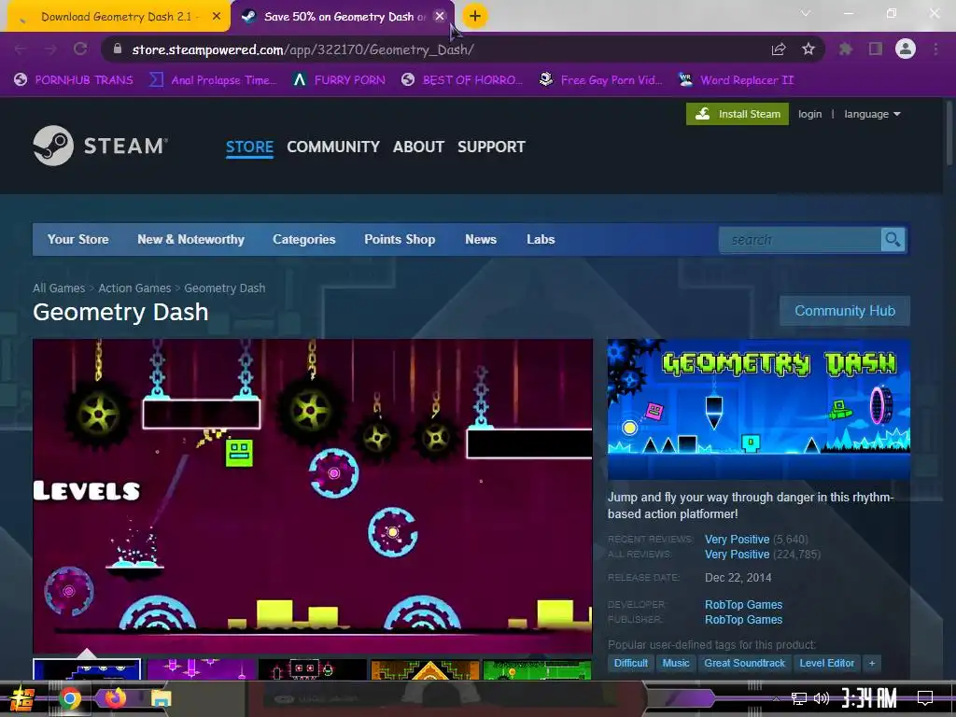Close the Download Geometry Dash 2.1 tab
Image resolution: width=956 pixels, height=717 pixels.
tap(217, 17)
